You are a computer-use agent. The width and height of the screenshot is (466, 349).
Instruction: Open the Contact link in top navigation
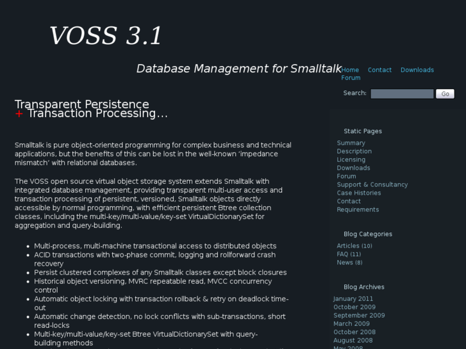click(379, 70)
